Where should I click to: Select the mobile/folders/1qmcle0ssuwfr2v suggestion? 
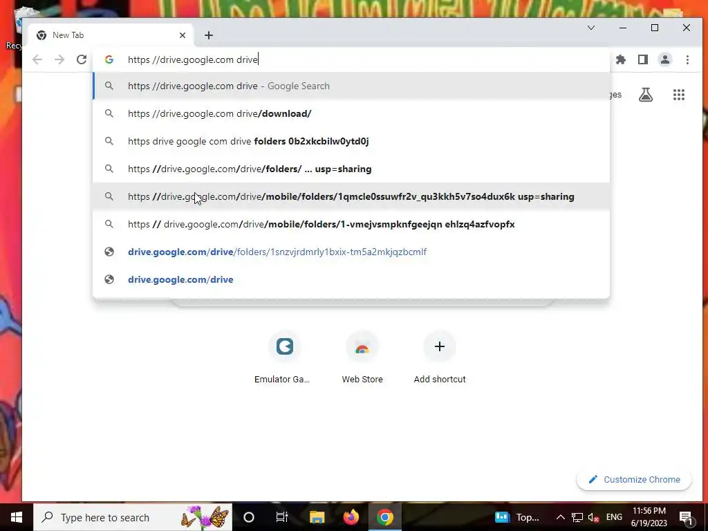(x=351, y=196)
